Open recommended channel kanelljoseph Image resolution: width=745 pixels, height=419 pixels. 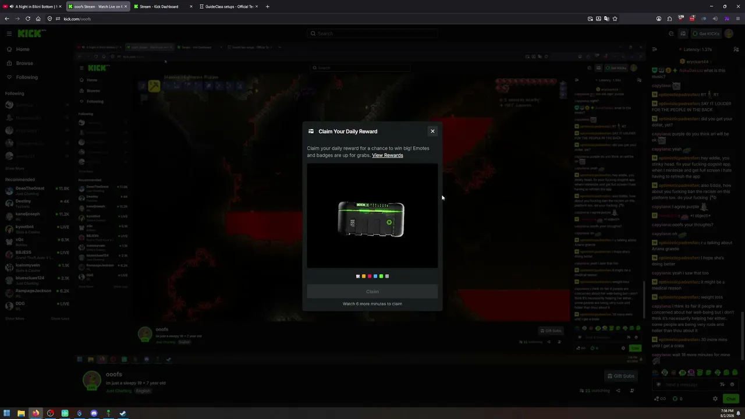[37, 215]
